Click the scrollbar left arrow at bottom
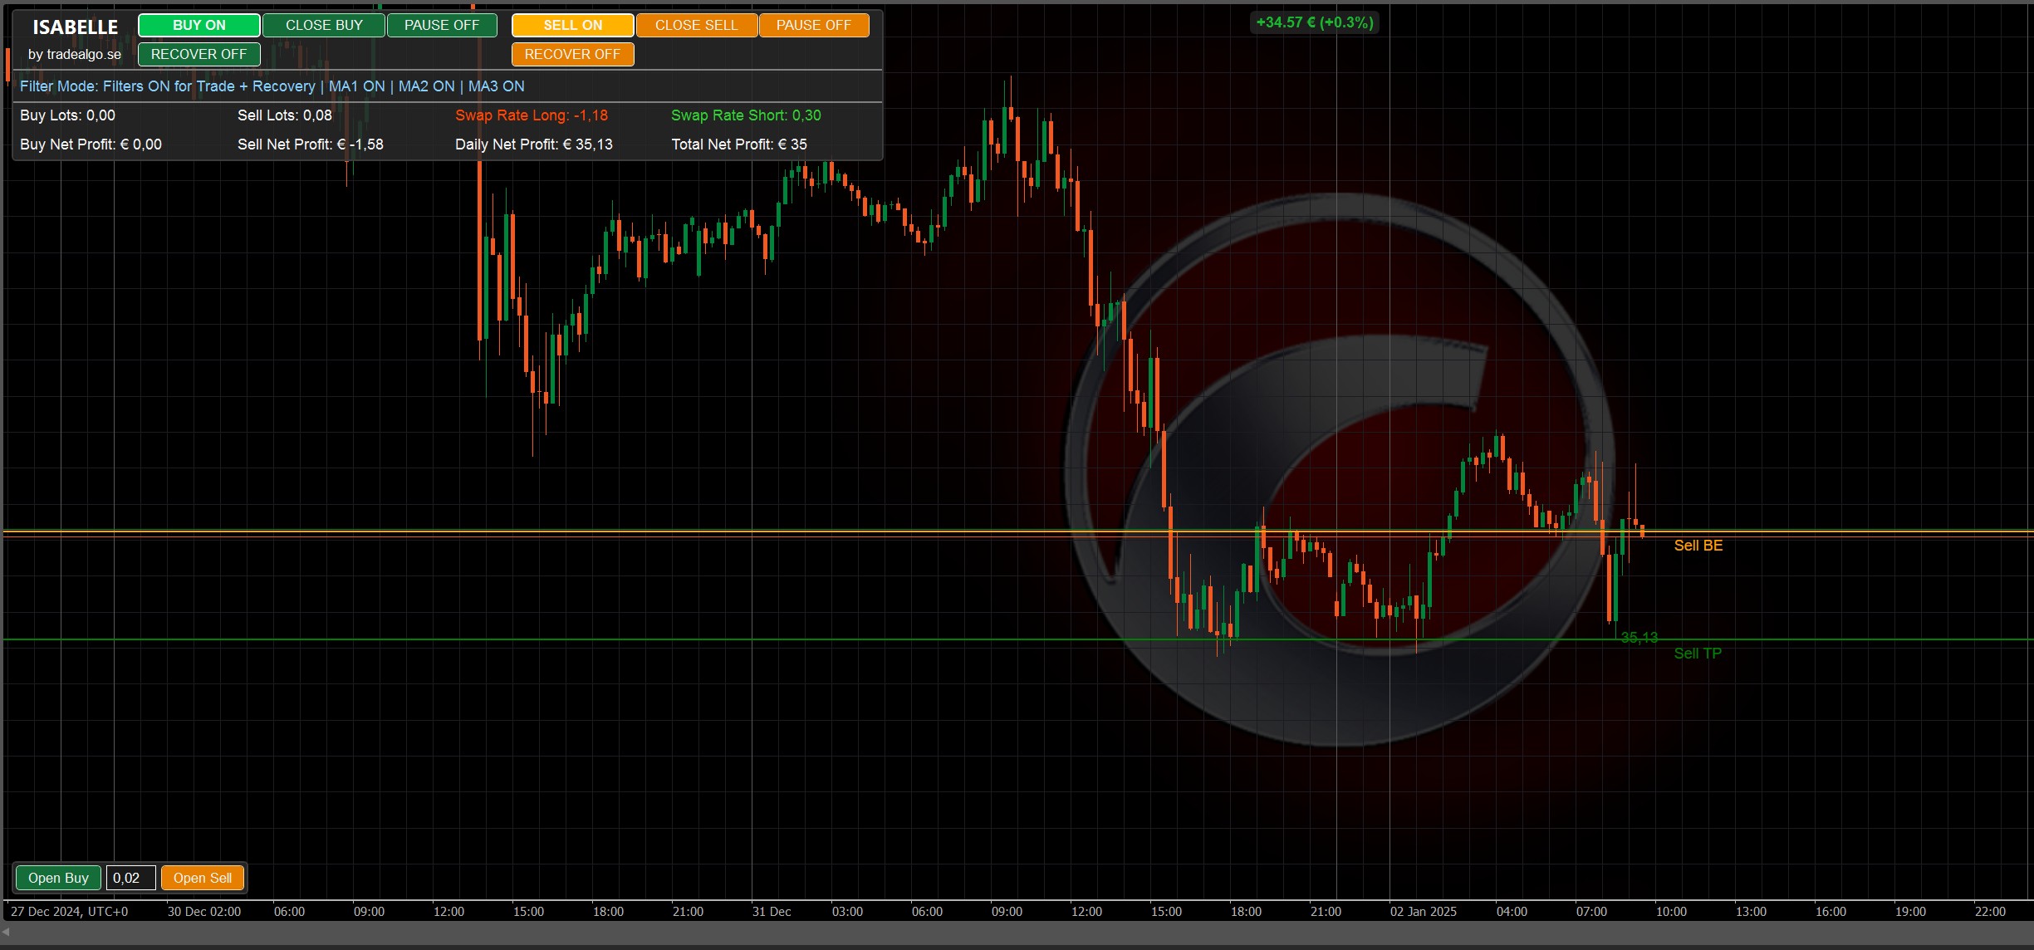 (6, 933)
